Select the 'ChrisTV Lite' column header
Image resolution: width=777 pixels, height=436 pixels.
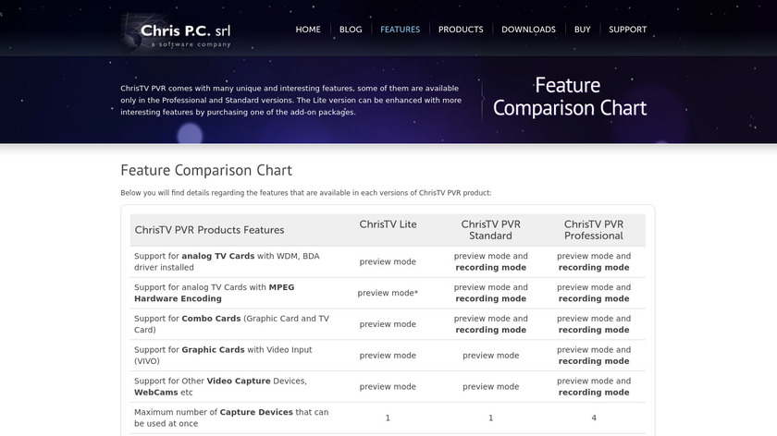click(x=388, y=224)
